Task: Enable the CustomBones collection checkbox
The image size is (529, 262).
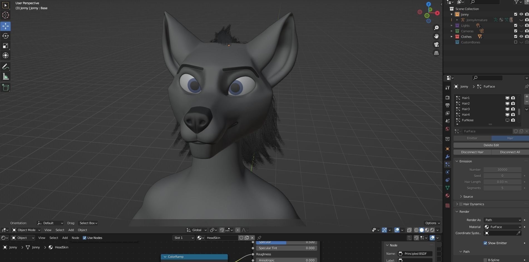Action: coord(516,42)
